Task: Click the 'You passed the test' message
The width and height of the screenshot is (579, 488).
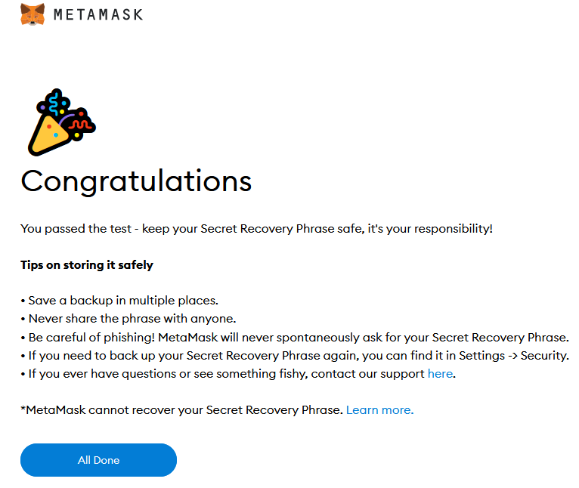Action: click(x=257, y=229)
